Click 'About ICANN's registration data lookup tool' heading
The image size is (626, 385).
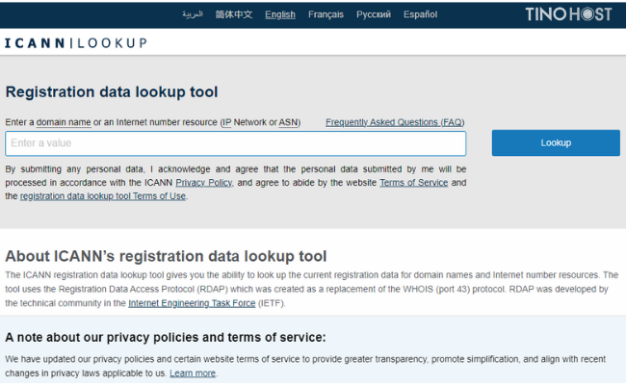166,256
